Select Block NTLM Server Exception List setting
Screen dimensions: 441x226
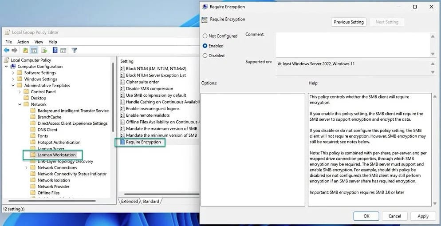coord(156,75)
